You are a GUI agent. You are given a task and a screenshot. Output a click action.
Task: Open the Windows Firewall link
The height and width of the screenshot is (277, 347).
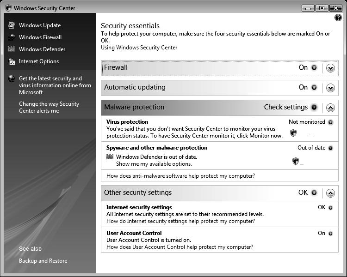pos(40,37)
